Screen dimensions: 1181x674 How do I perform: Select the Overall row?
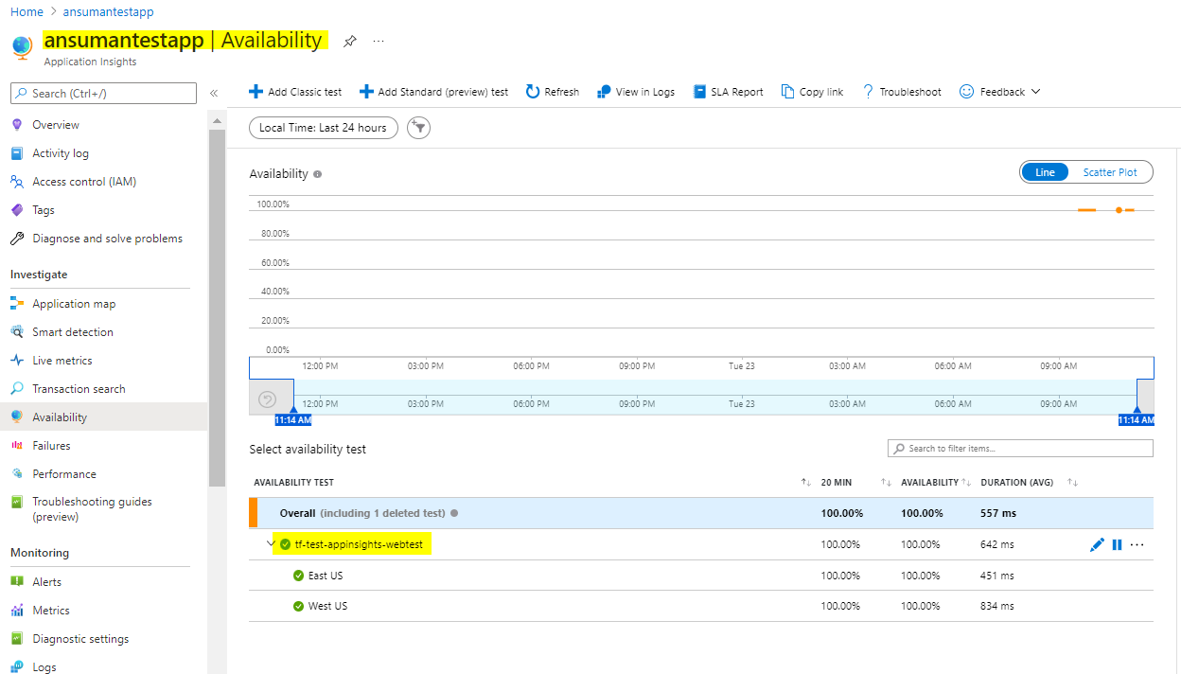point(701,513)
